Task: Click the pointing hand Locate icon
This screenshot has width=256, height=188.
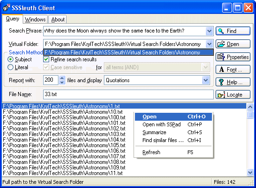Action: coord(221,95)
